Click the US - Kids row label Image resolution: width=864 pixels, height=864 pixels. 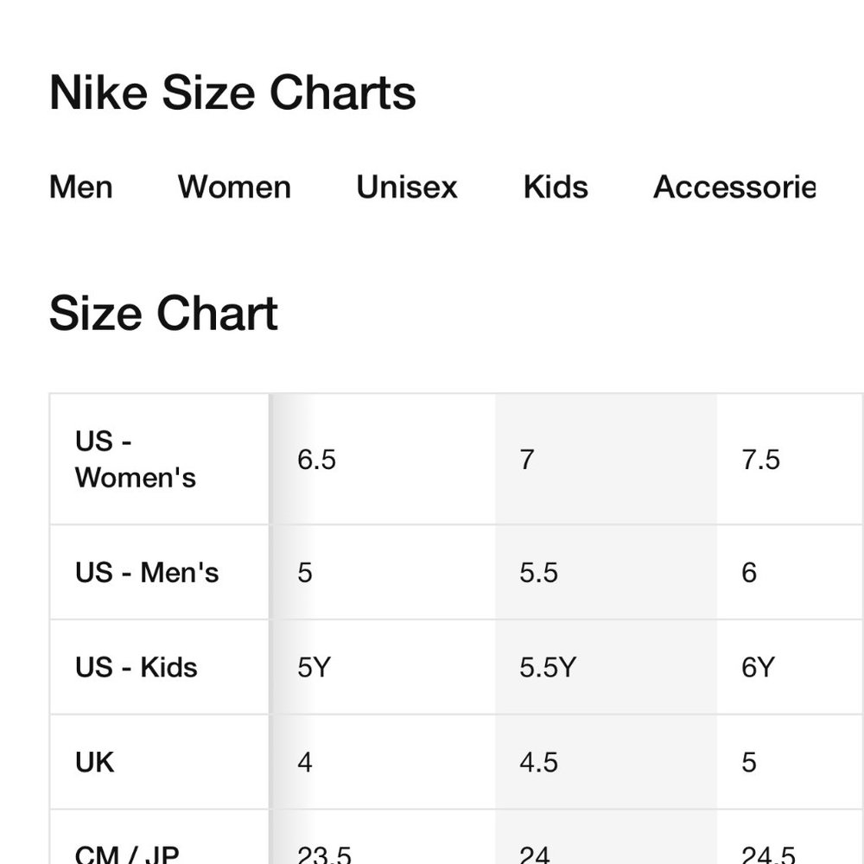[137, 667]
